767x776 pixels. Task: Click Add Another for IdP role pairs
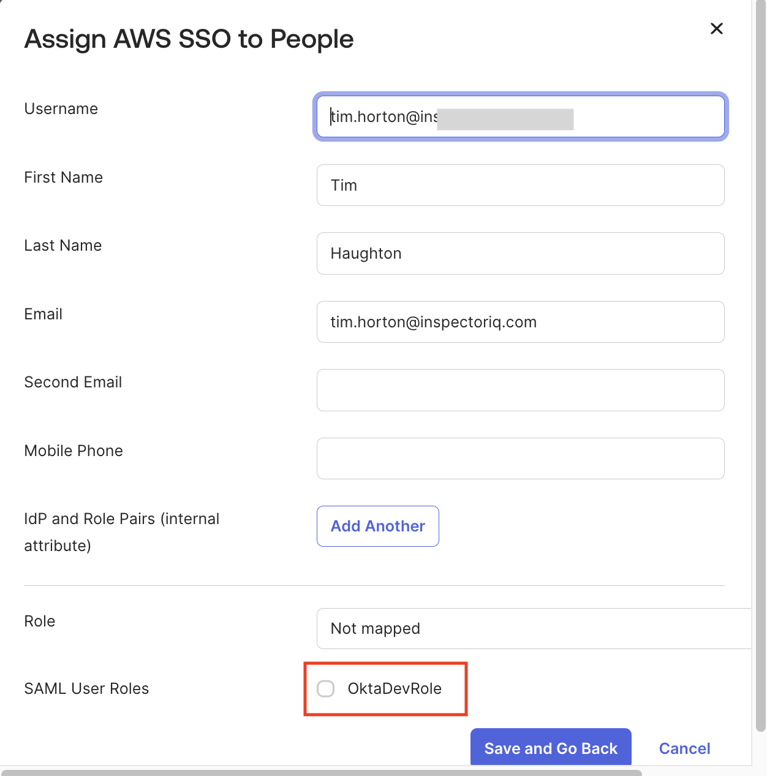[x=377, y=526]
